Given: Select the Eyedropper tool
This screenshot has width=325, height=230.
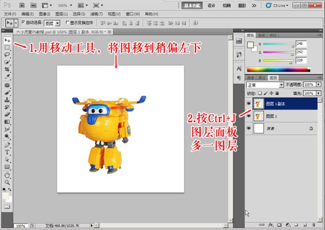Looking at the screenshot, I should (x=7, y=76).
